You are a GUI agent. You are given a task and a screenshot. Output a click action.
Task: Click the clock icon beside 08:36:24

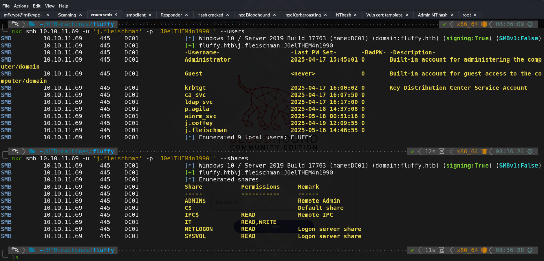[x=530, y=151]
